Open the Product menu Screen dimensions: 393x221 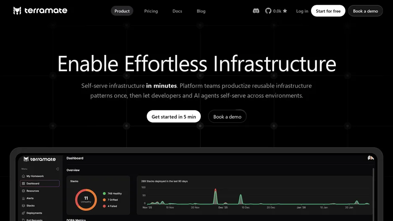pyautogui.click(x=122, y=11)
